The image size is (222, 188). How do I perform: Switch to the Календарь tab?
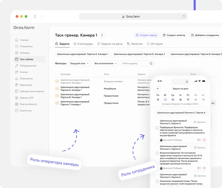pos(83,44)
